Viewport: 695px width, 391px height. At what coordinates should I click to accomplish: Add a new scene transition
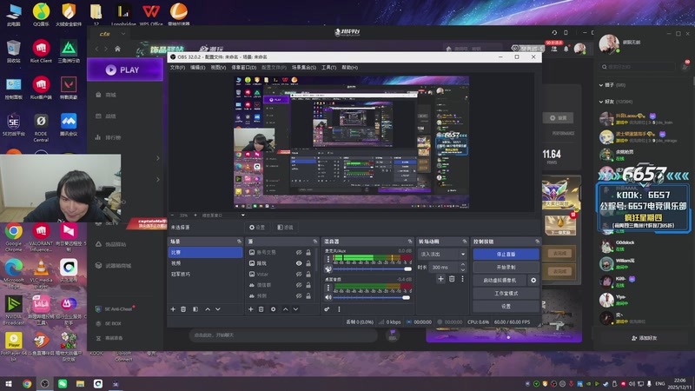point(440,279)
